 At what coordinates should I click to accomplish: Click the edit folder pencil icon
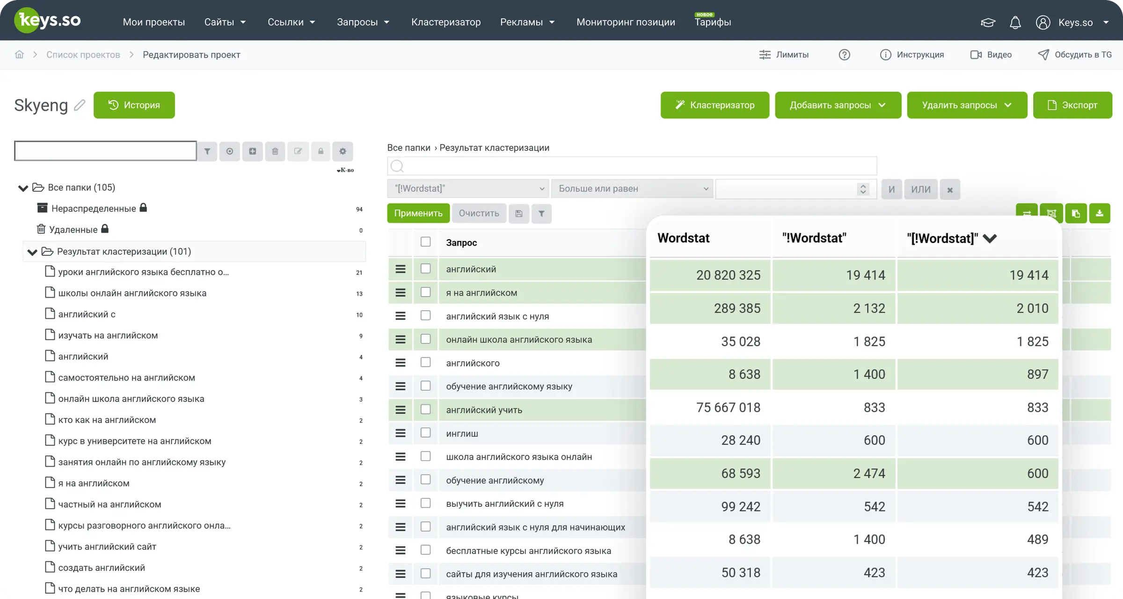[x=298, y=151]
